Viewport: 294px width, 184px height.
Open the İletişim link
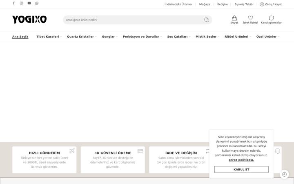(x=223, y=4)
